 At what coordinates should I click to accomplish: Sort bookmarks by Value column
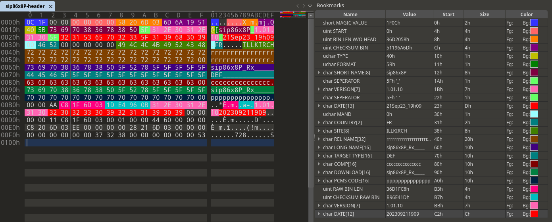(409, 14)
